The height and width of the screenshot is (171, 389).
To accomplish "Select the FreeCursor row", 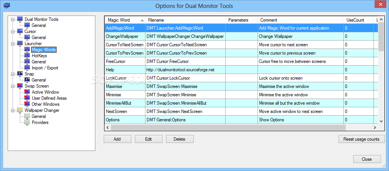I will click(241, 61).
